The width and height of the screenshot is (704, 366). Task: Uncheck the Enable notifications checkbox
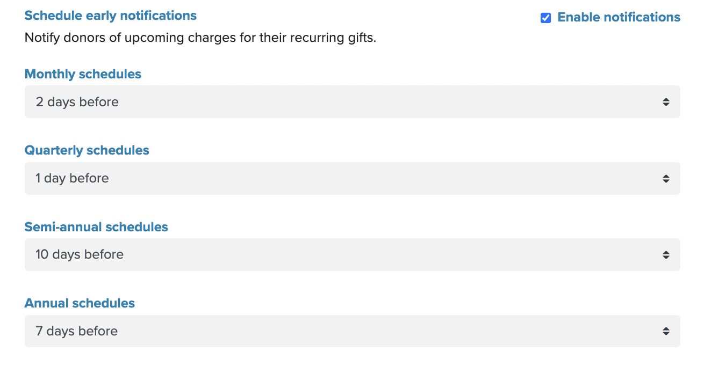pyautogui.click(x=545, y=18)
